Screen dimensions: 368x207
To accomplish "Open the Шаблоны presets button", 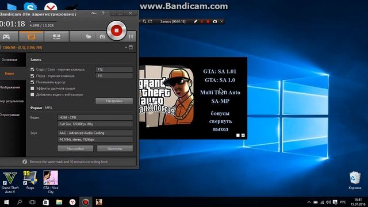I will (115, 148).
